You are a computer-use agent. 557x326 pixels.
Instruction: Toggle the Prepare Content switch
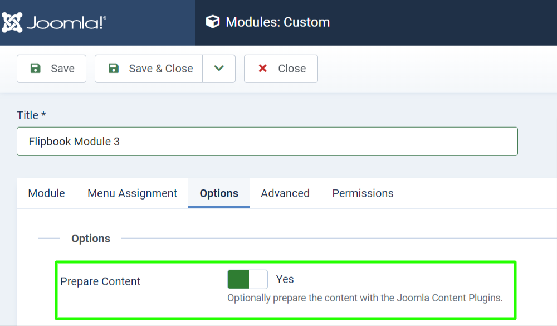(x=247, y=279)
